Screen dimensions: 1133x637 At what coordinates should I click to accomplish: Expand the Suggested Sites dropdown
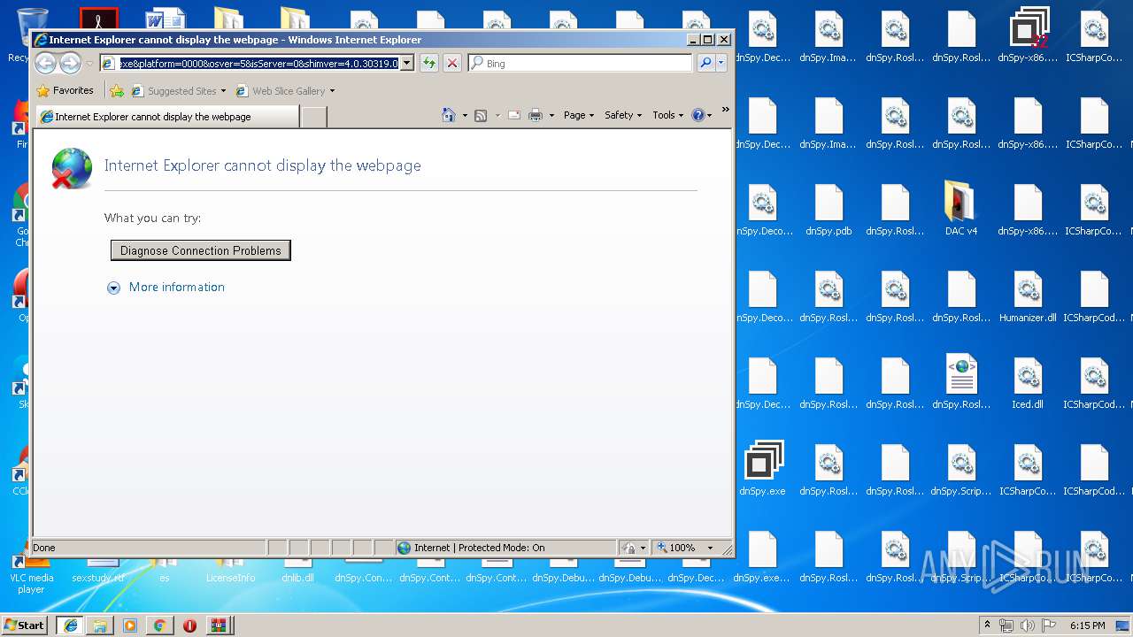pyautogui.click(x=223, y=90)
